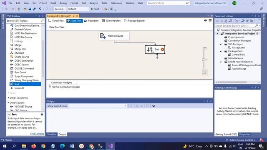The image size is (267, 150).
Task: Click the Start debugging play button
Action: pyautogui.click(x=92, y=9)
